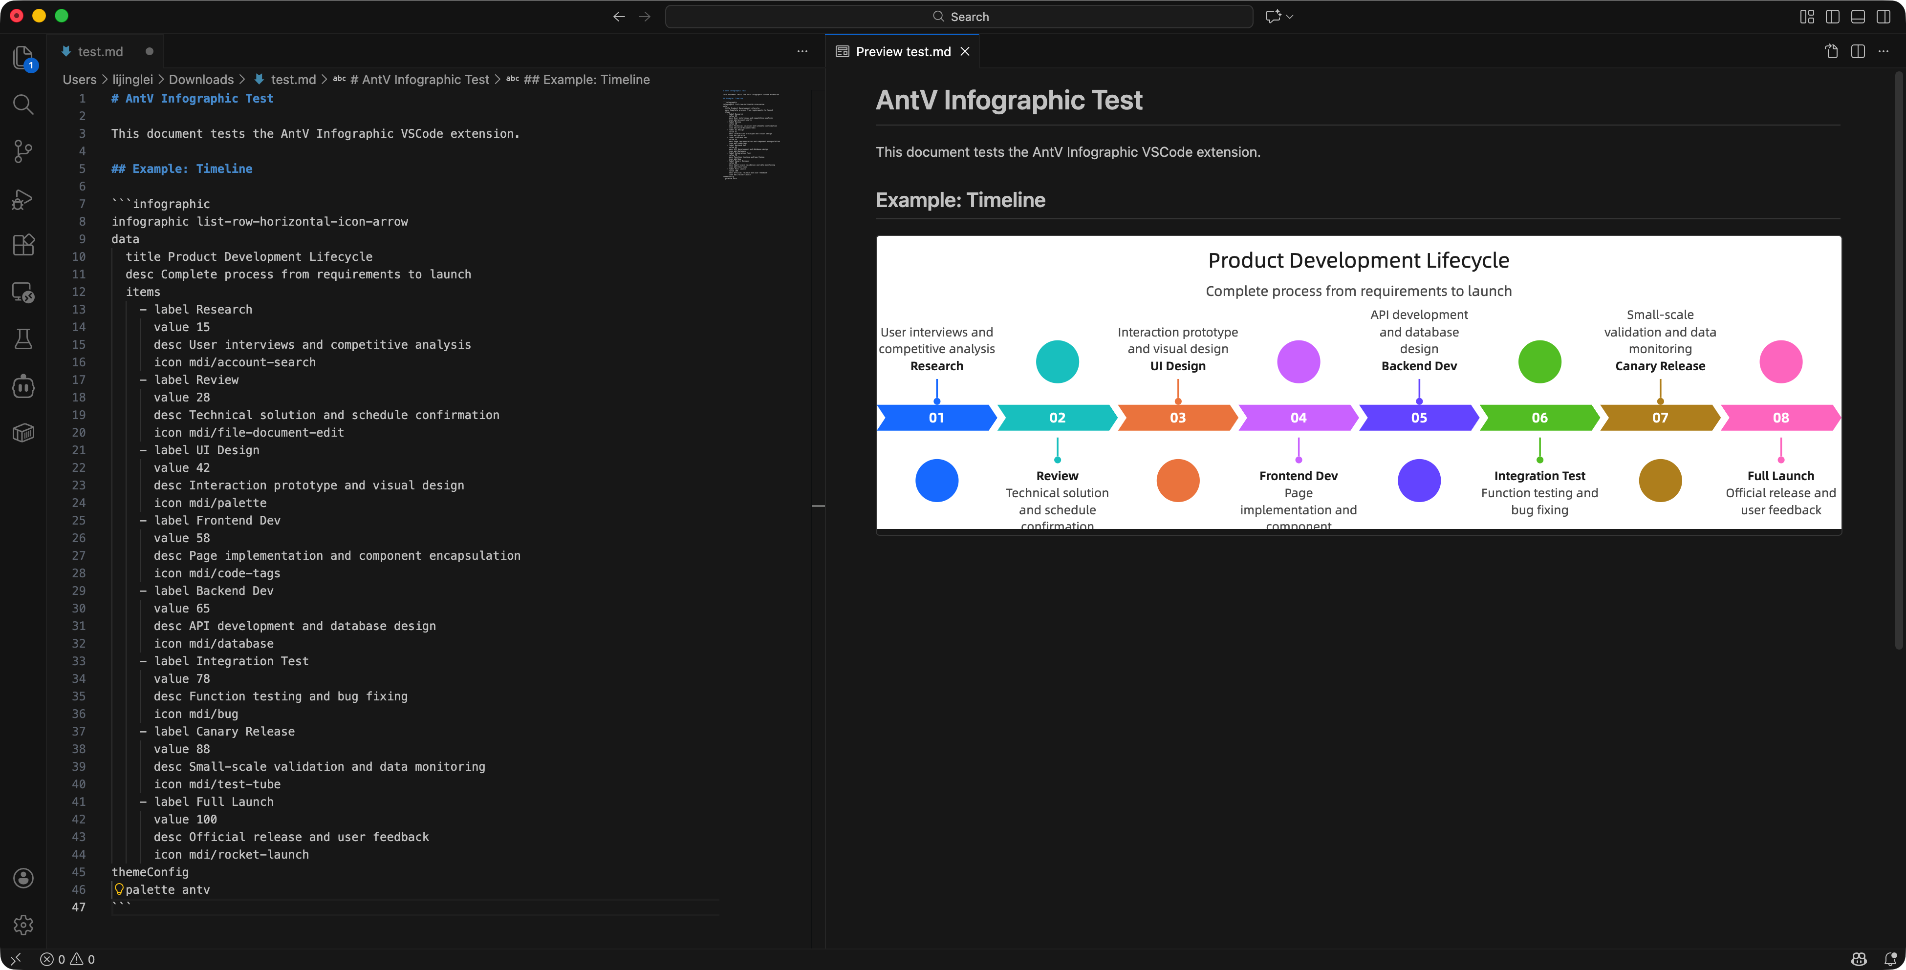This screenshot has width=1906, height=970.
Task: Open the Explorer view in the activity bar
Action: click(23, 58)
